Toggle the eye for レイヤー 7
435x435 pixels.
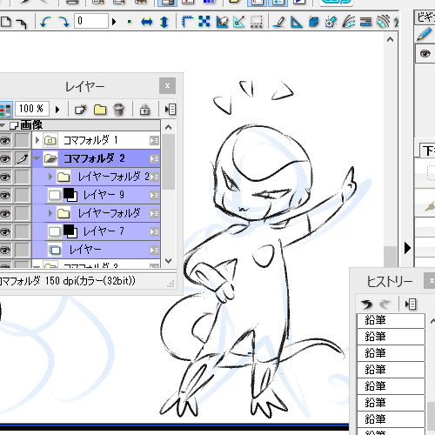tap(5, 232)
